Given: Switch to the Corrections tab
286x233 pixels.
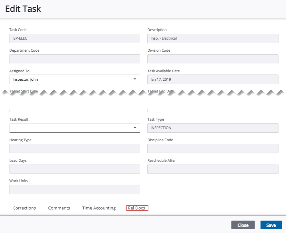Looking at the screenshot, I should pyautogui.click(x=24, y=208).
